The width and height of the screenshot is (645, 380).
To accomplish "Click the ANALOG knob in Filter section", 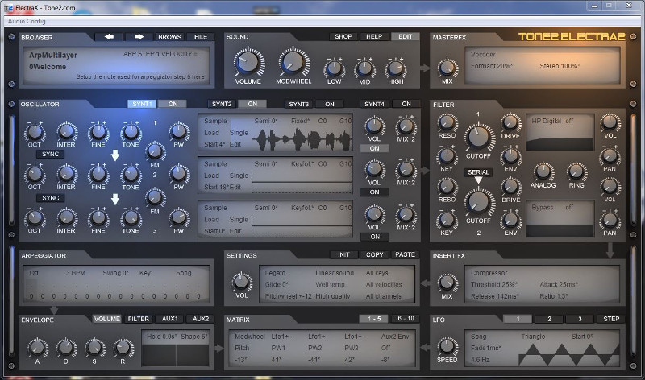I will pyautogui.click(x=543, y=171).
